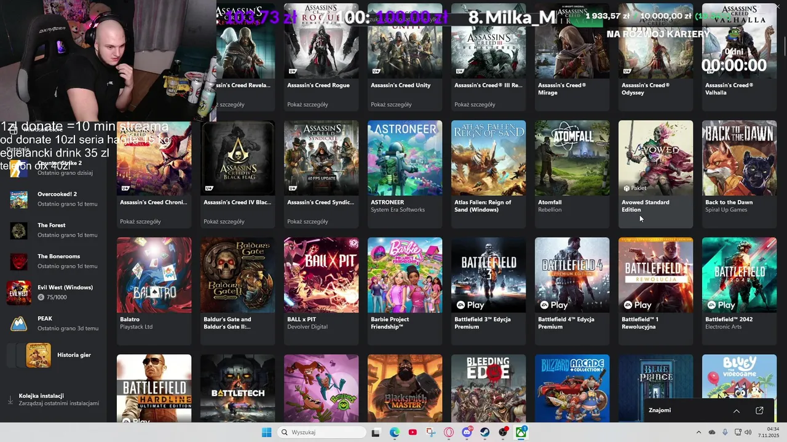This screenshot has width=787, height=442.
Task: Open the Assassin's Creed III Remastered card
Action: (488, 57)
